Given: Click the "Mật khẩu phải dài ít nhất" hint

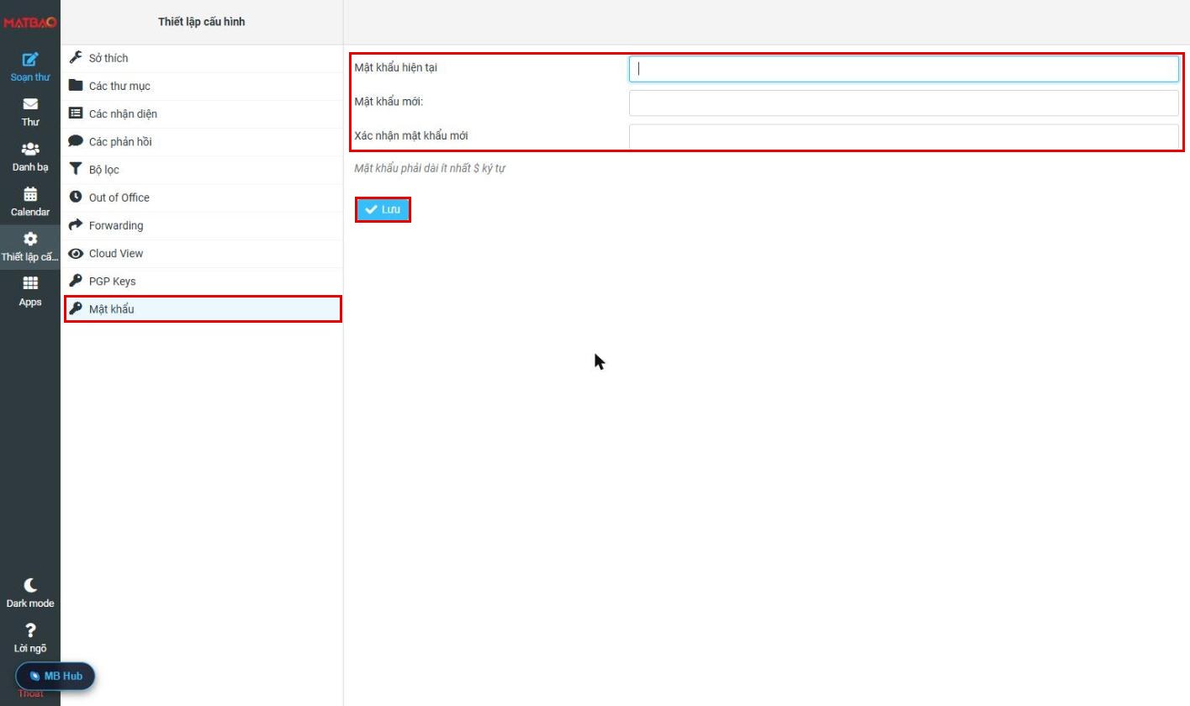Looking at the screenshot, I should 430,168.
